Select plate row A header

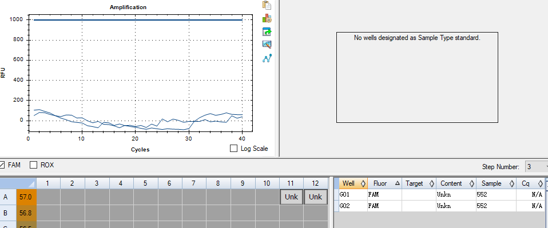[7, 197]
